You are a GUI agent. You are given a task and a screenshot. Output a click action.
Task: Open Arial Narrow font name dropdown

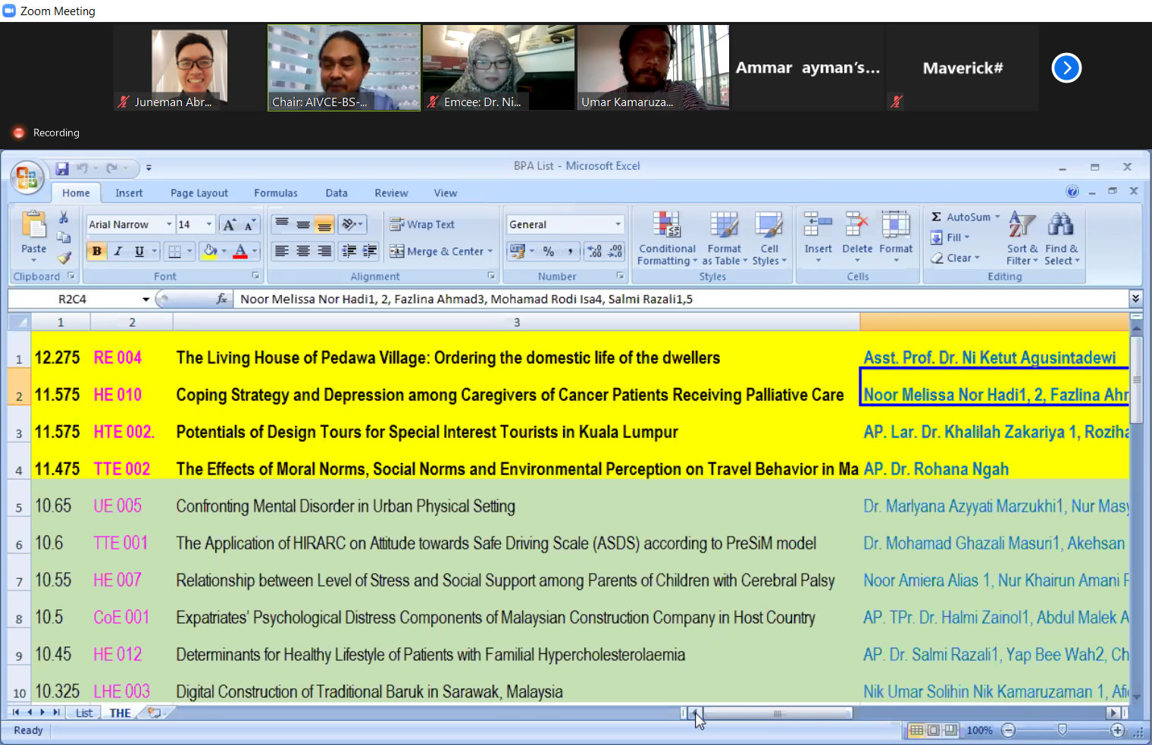point(168,224)
